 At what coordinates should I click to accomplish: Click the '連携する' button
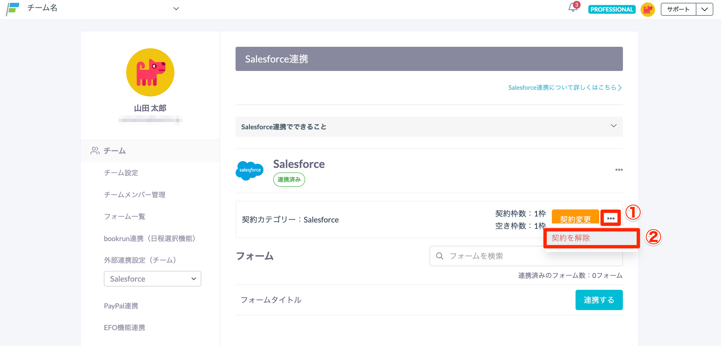pyautogui.click(x=598, y=300)
